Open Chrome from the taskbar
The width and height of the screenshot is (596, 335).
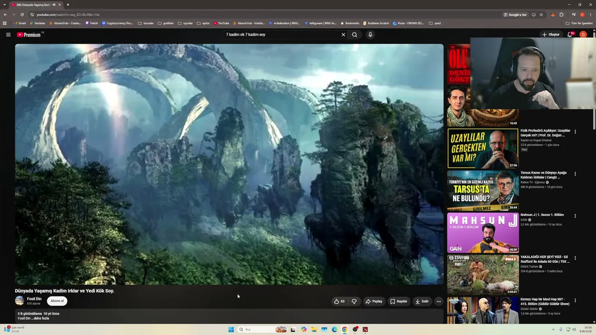tap(345, 329)
